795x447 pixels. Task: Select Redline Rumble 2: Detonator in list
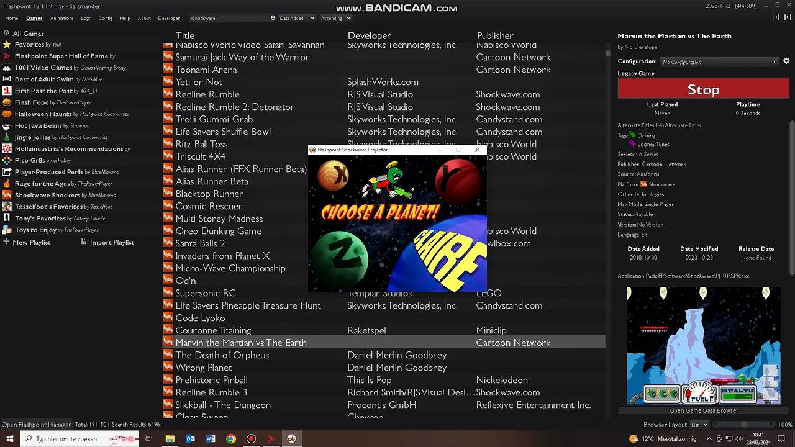point(384,107)
